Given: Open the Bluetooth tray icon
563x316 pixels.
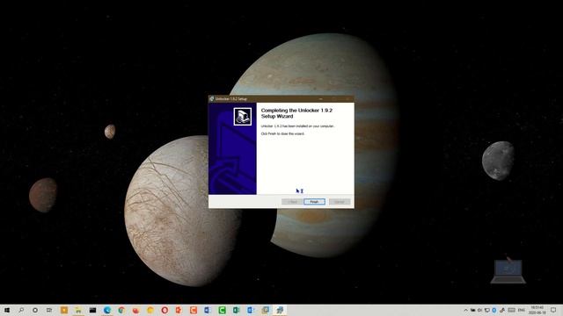Looking at the screenshot, I should coord(494,310).
